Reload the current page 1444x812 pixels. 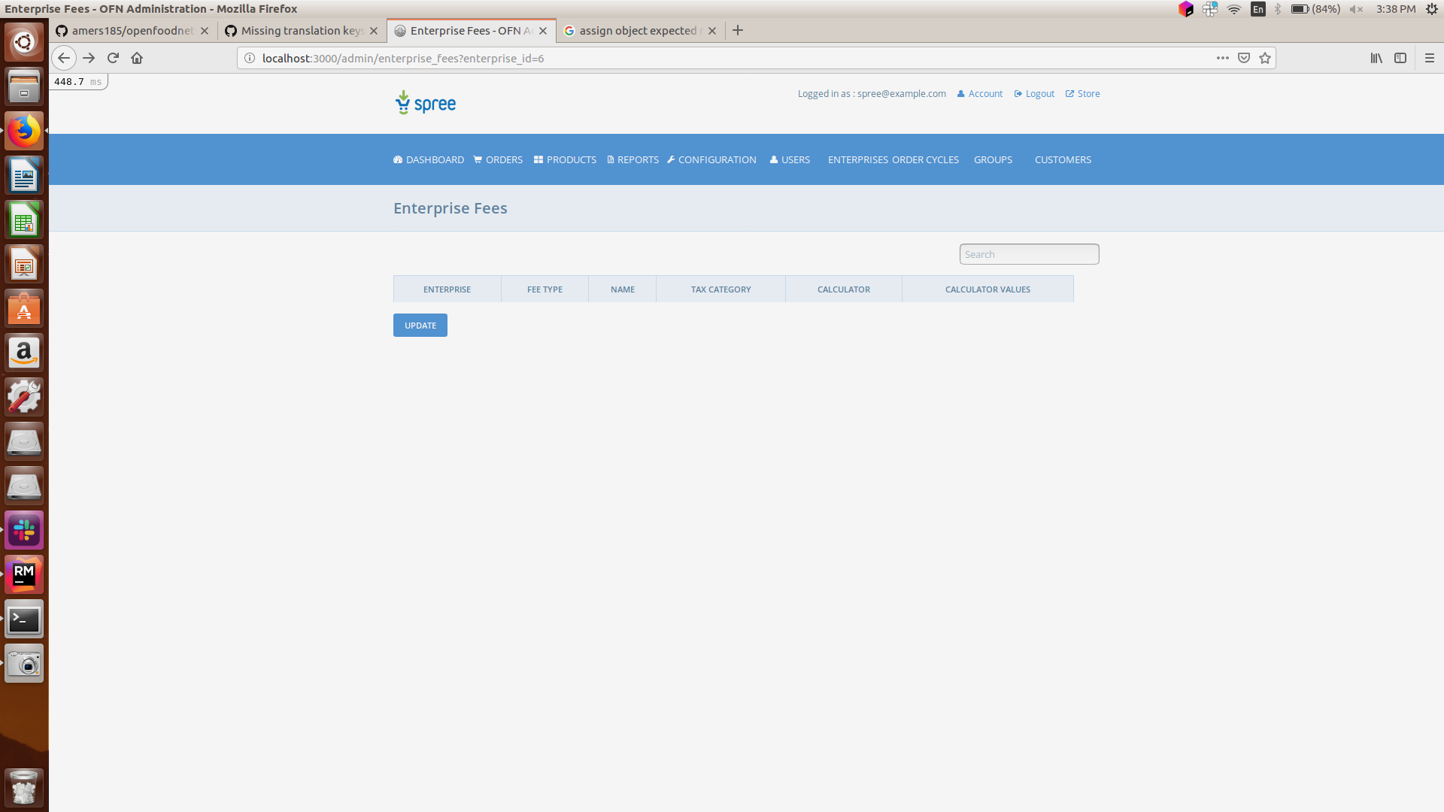coord(113,58)
